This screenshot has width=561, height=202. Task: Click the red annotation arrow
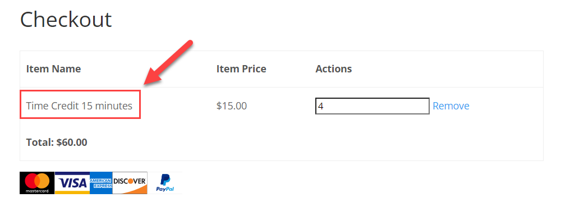168,63
